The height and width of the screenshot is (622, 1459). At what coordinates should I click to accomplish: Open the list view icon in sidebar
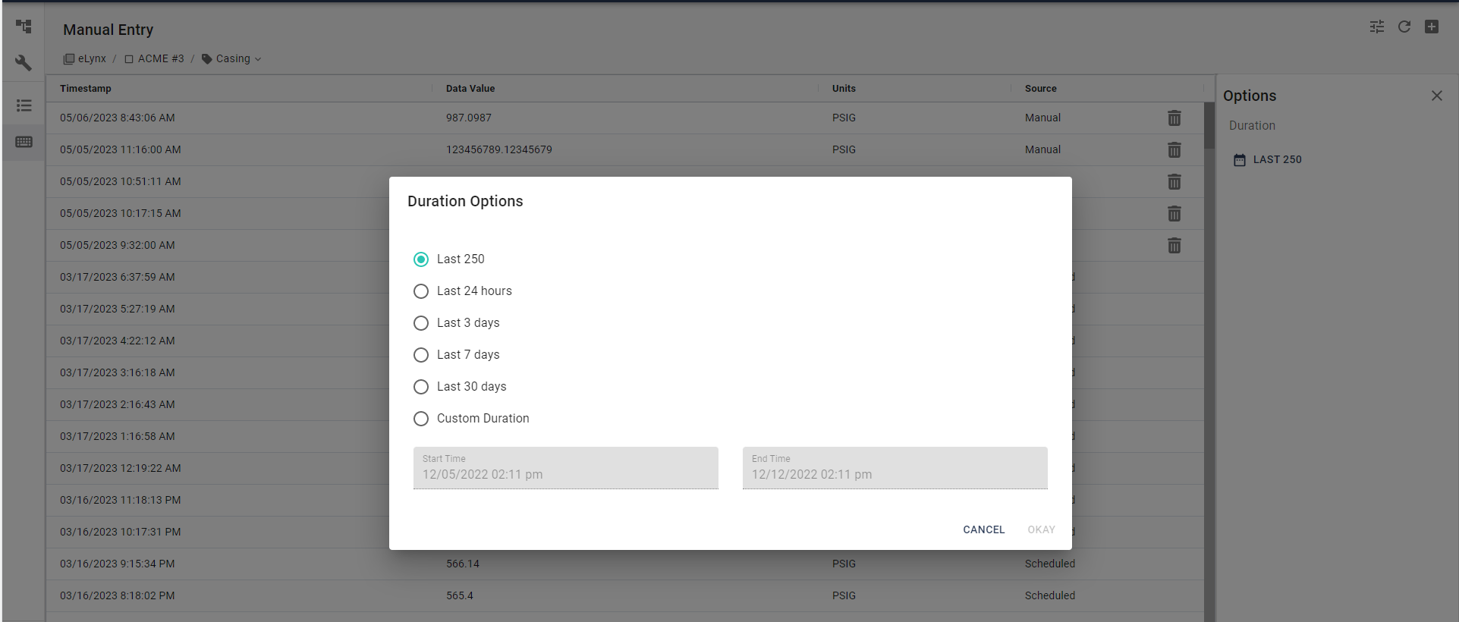[x=24, y=105]
